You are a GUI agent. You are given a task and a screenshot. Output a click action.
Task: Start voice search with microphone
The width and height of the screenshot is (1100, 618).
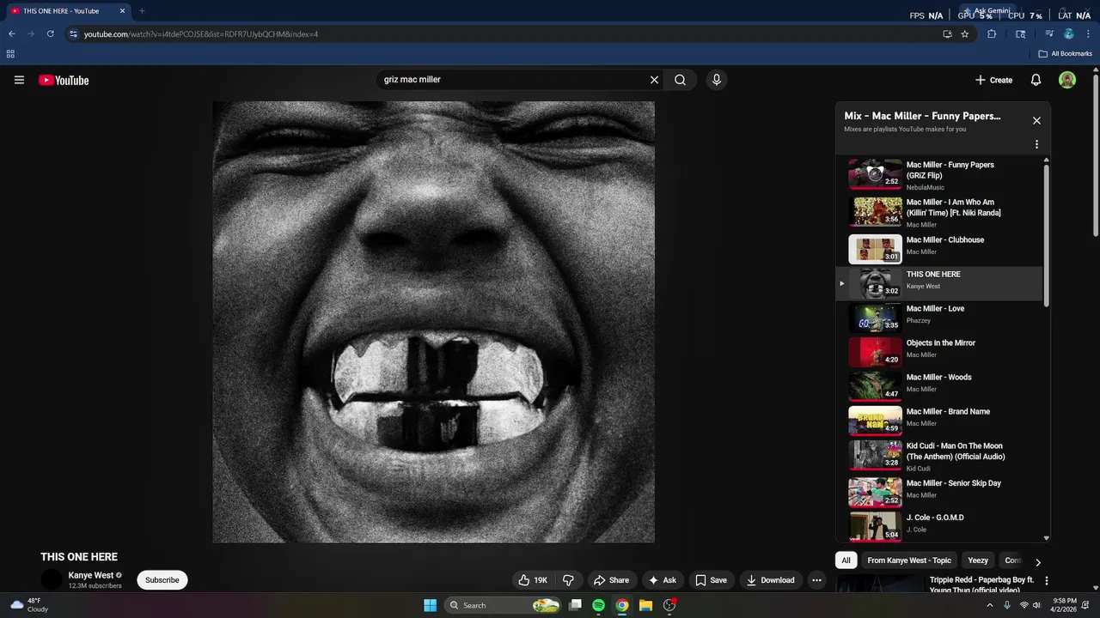pos(717,80)
